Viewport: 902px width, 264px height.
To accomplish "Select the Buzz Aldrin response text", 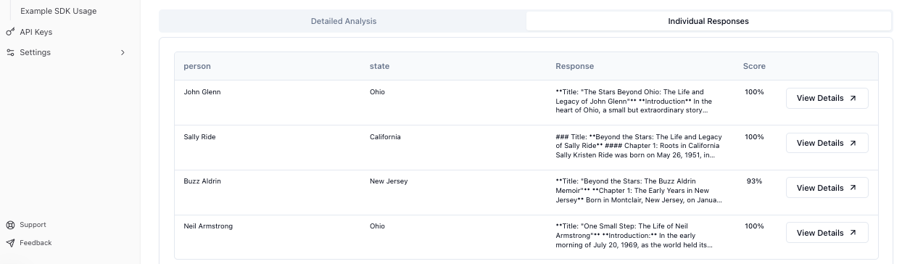I will pyautogui.click(x=639, y=191).
